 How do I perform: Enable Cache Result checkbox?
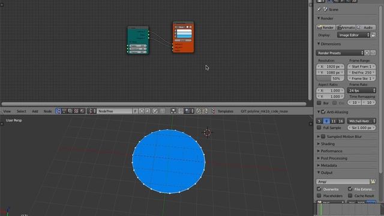(350, 196)
